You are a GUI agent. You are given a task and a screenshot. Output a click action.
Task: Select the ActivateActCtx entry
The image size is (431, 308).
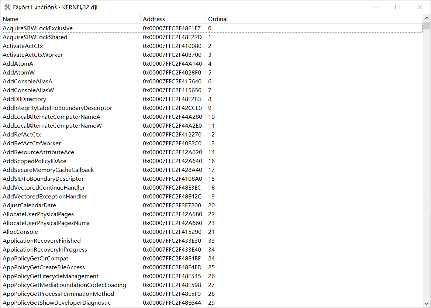[x=212, y=46]
